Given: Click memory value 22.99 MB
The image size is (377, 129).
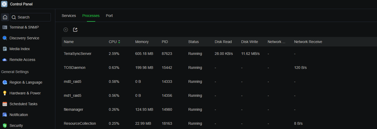Looking at the screenshot, I should [143, 123].
